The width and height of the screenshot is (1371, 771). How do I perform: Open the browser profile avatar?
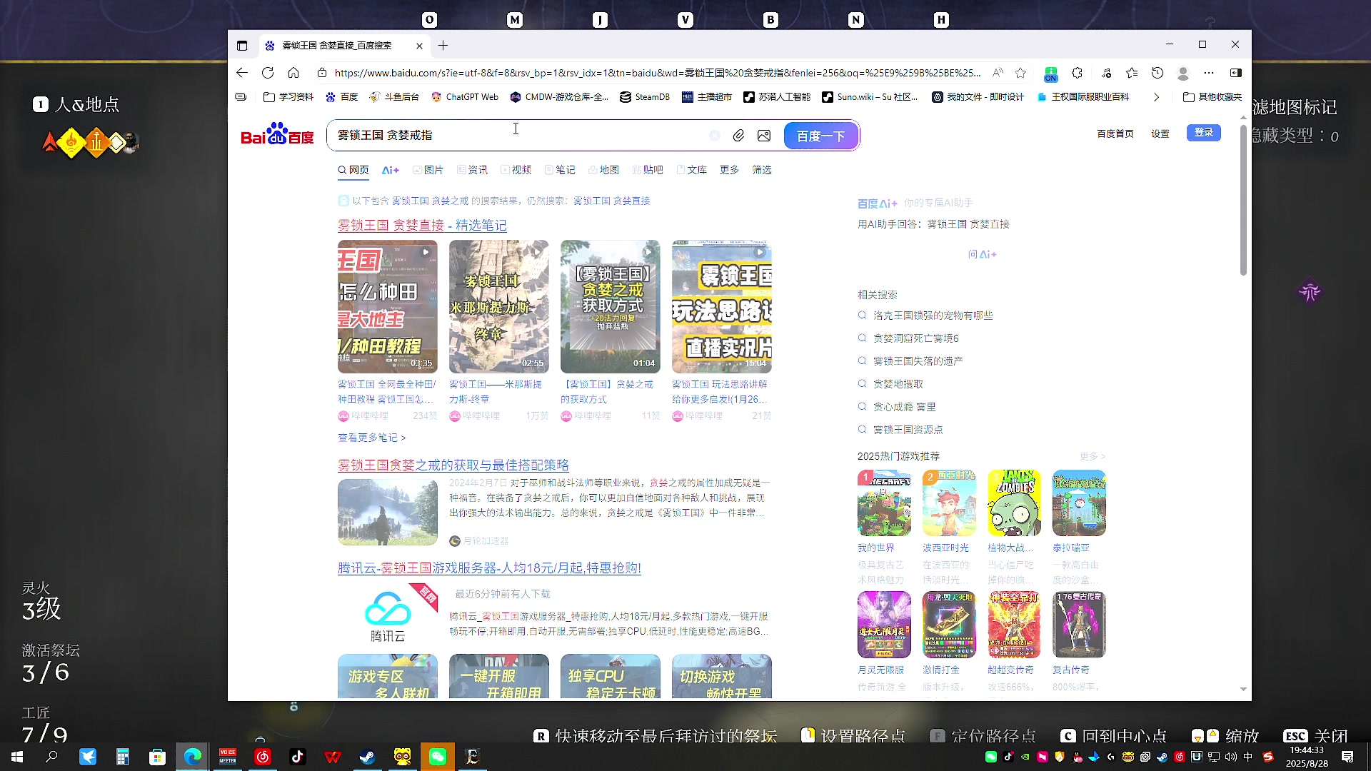[1183, 73]
